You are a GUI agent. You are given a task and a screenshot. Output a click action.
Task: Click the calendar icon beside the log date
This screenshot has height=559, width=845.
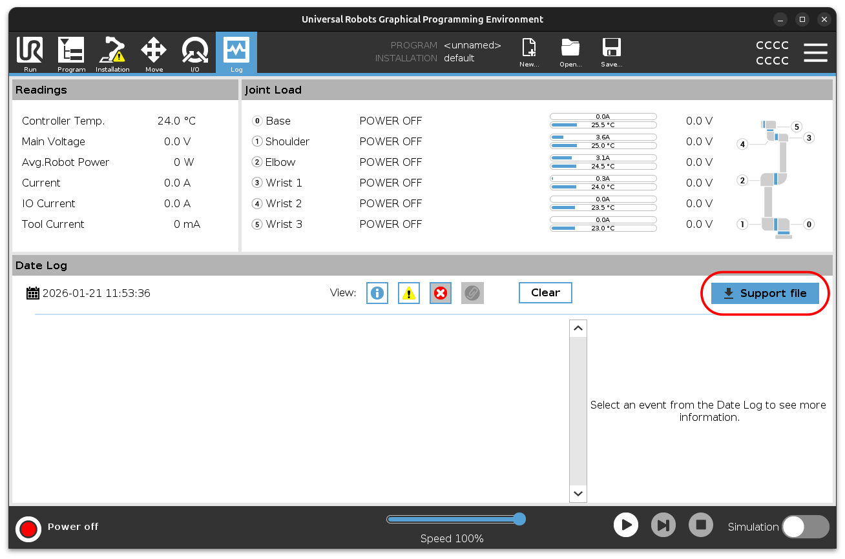point(33,293)
